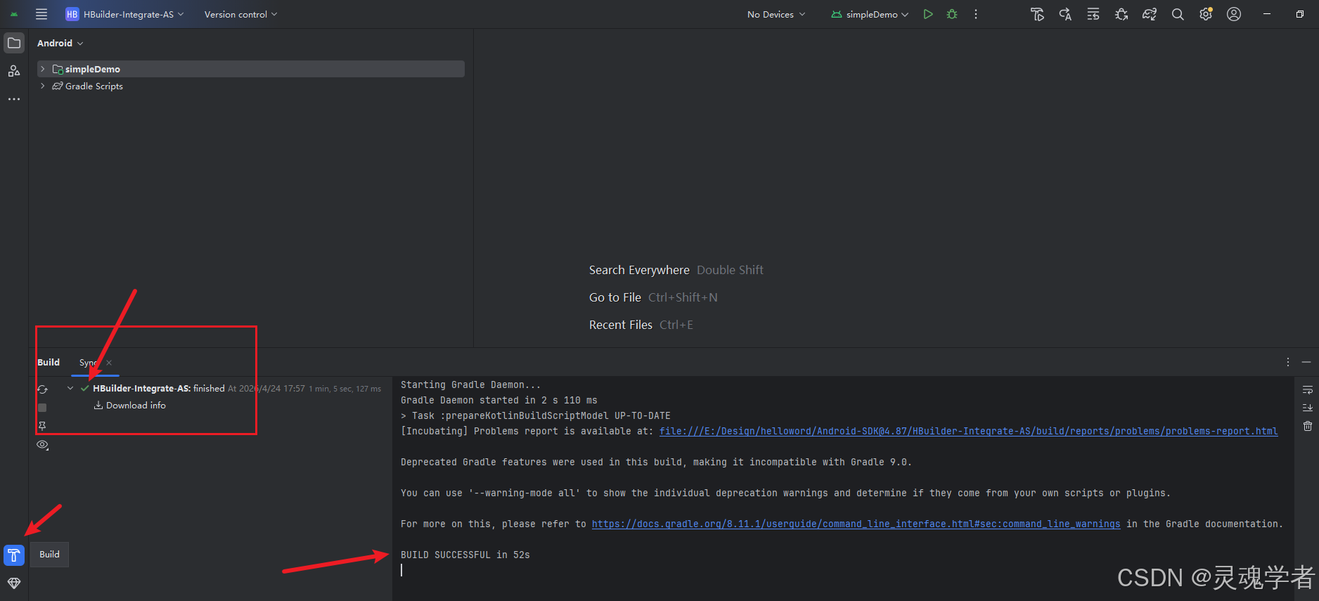Click Apply Changes and Restart Activity icon
The height and width of the screenshot is (601, 1319).
1065,14
